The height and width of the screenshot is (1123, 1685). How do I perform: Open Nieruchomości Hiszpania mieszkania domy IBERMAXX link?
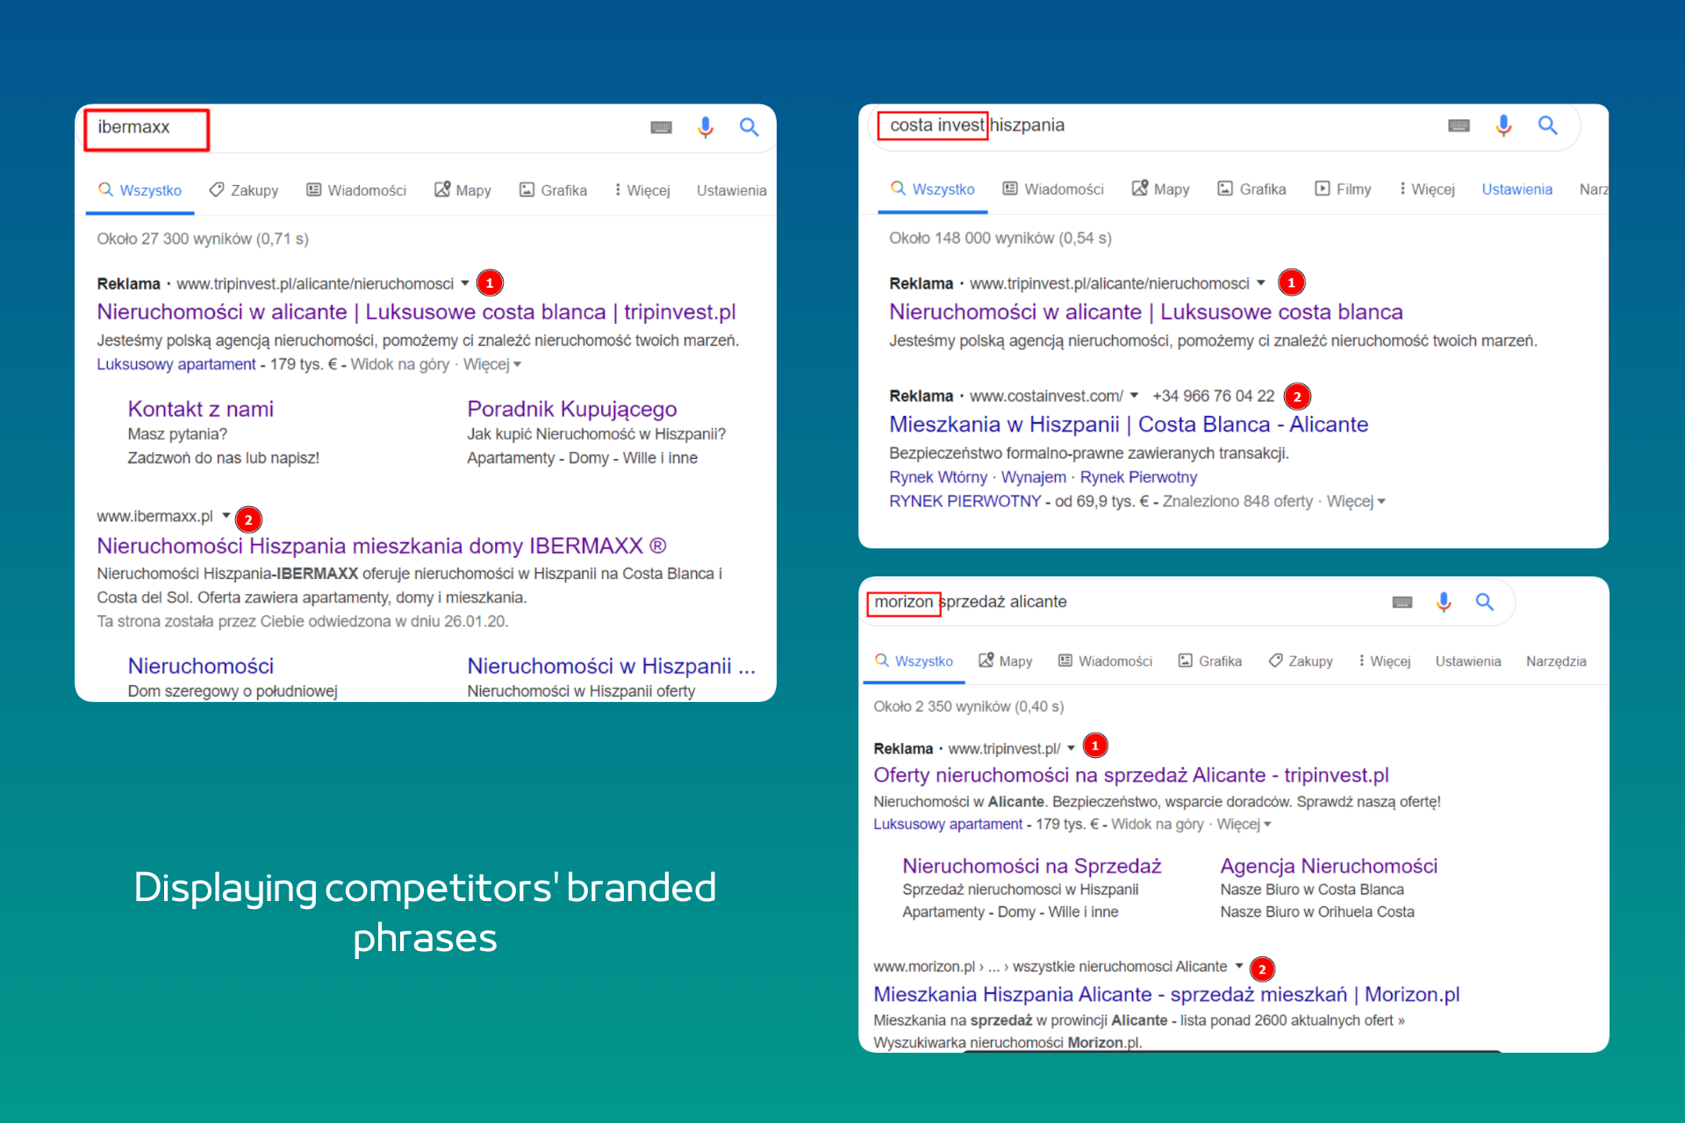click(381, 546)
